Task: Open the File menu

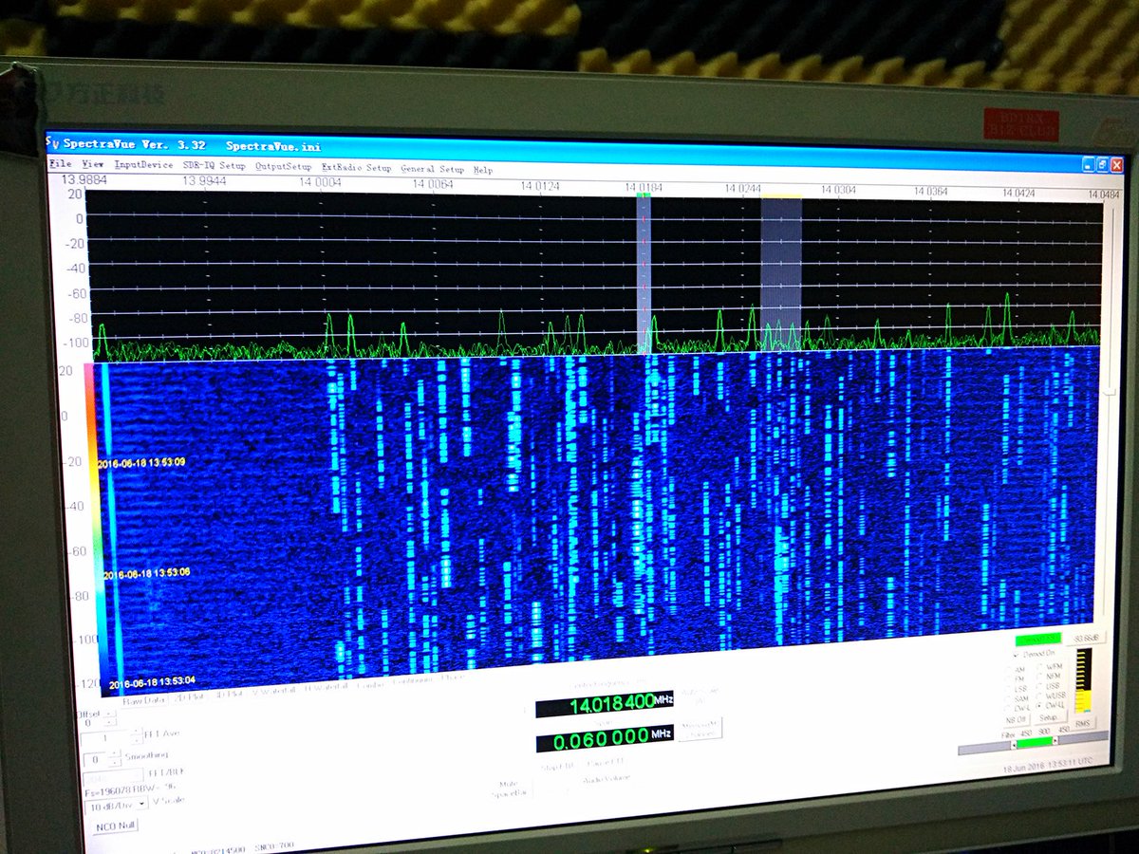Action: (x=60, y=163)
